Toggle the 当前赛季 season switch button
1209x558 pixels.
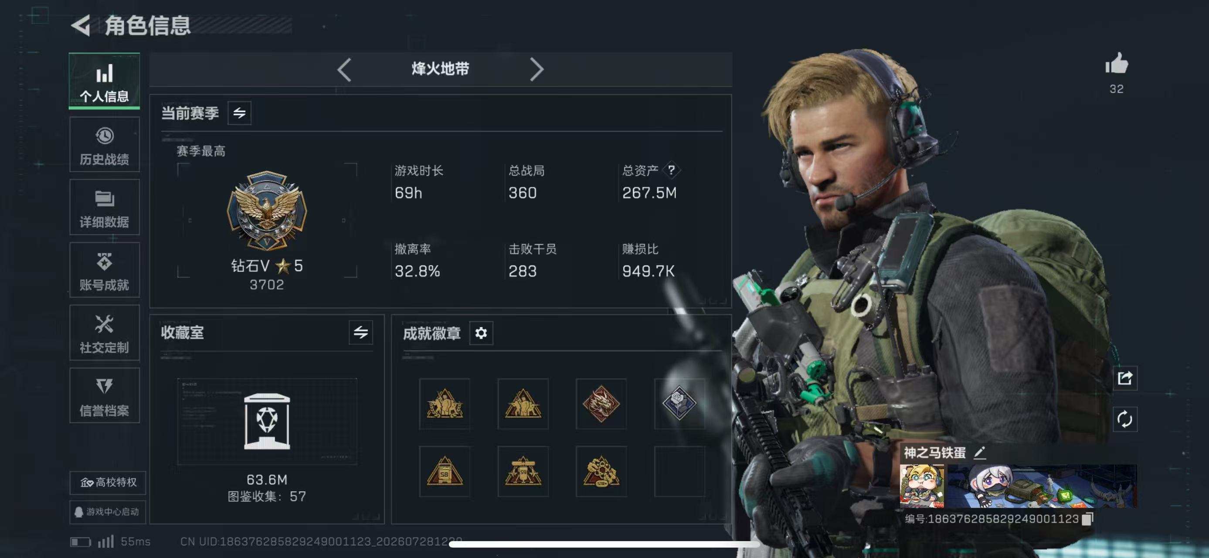[239, 113]
